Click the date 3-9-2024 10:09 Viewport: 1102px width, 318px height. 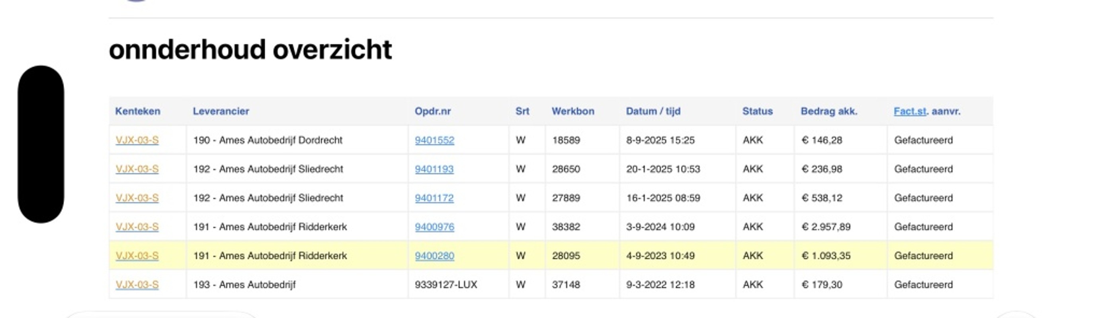tap(660, 227)
